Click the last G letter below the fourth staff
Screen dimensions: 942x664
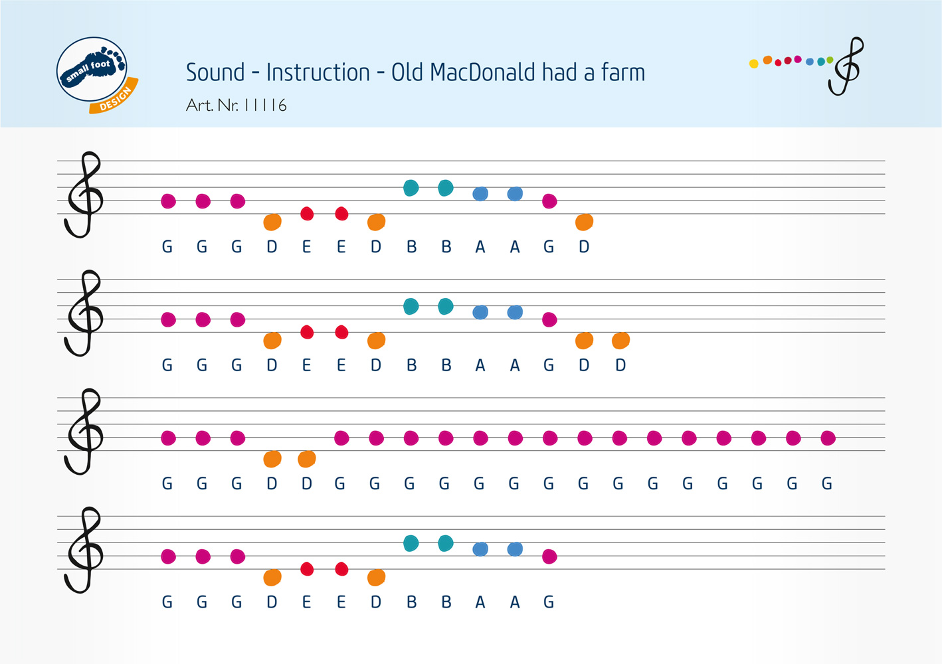[x=549, y=602]
